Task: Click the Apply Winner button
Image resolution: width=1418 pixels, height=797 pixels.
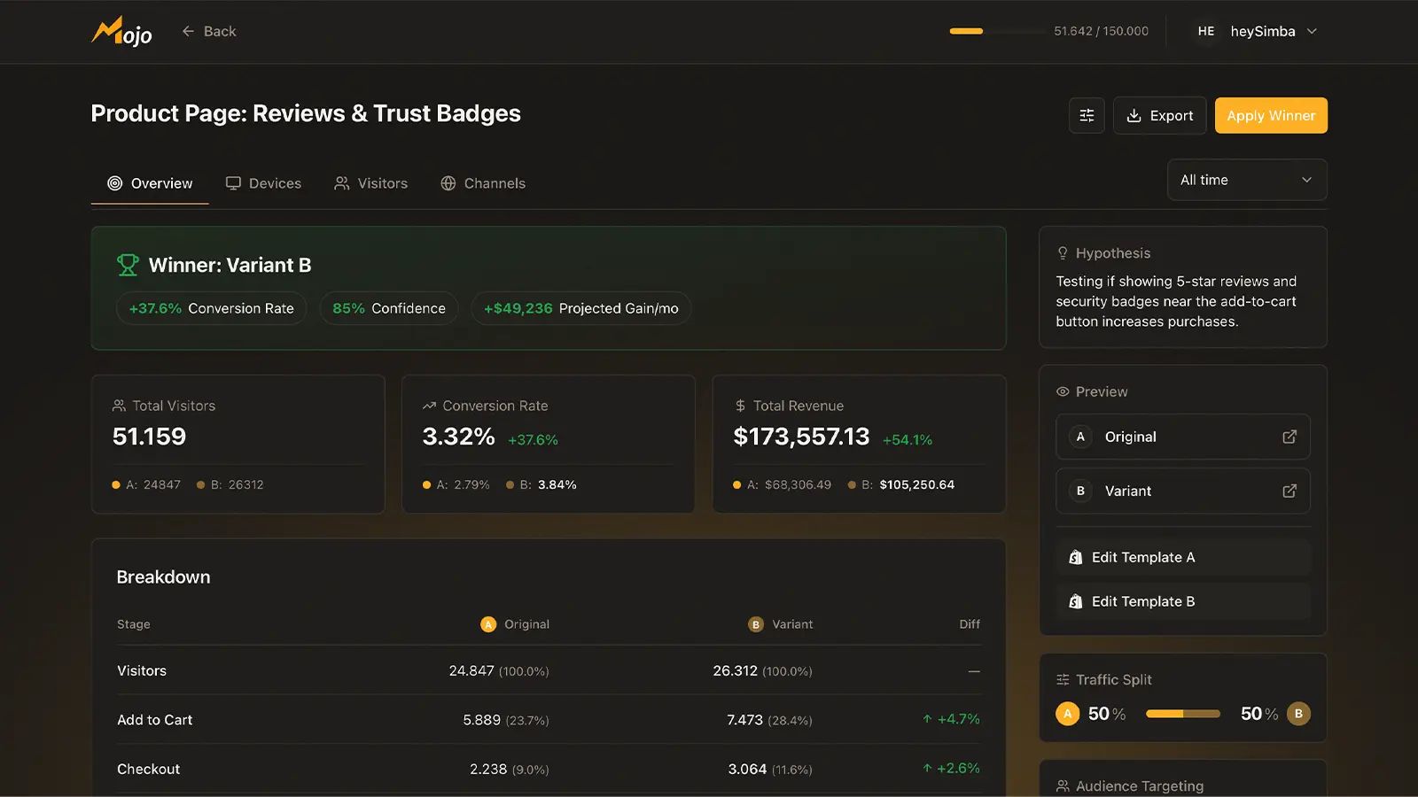Action: tap(1270, 115)
